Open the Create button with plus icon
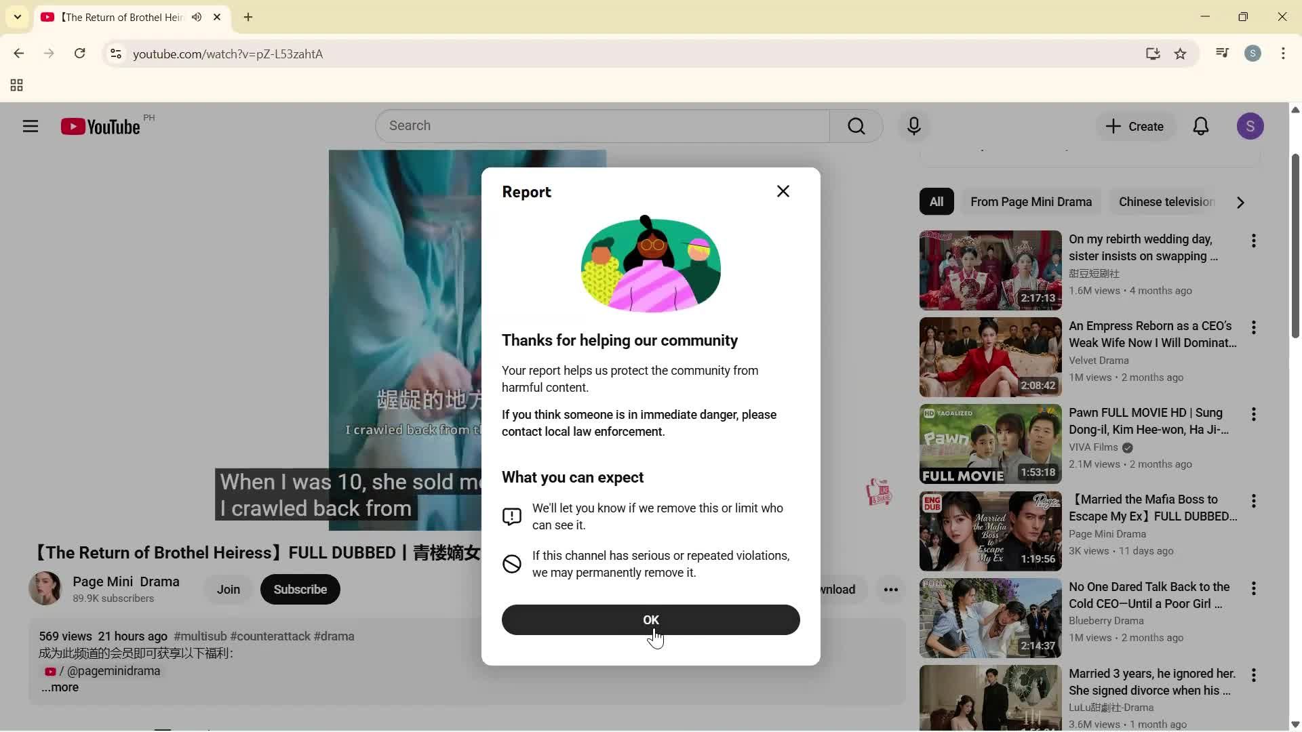The width and height of the screenshot is (1302, 732). 1135,126
